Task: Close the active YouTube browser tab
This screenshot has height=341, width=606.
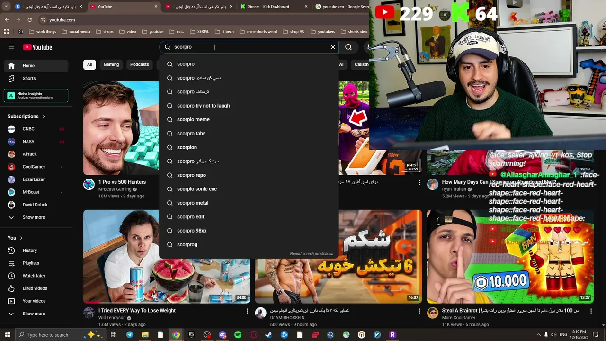Action: 156,7
